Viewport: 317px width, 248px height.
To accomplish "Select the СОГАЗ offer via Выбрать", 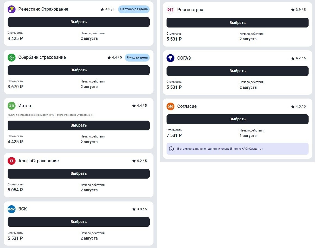I will tap(237, 71).
